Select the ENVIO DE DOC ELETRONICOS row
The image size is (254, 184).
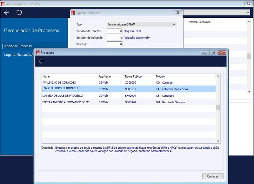coord(129,89)
